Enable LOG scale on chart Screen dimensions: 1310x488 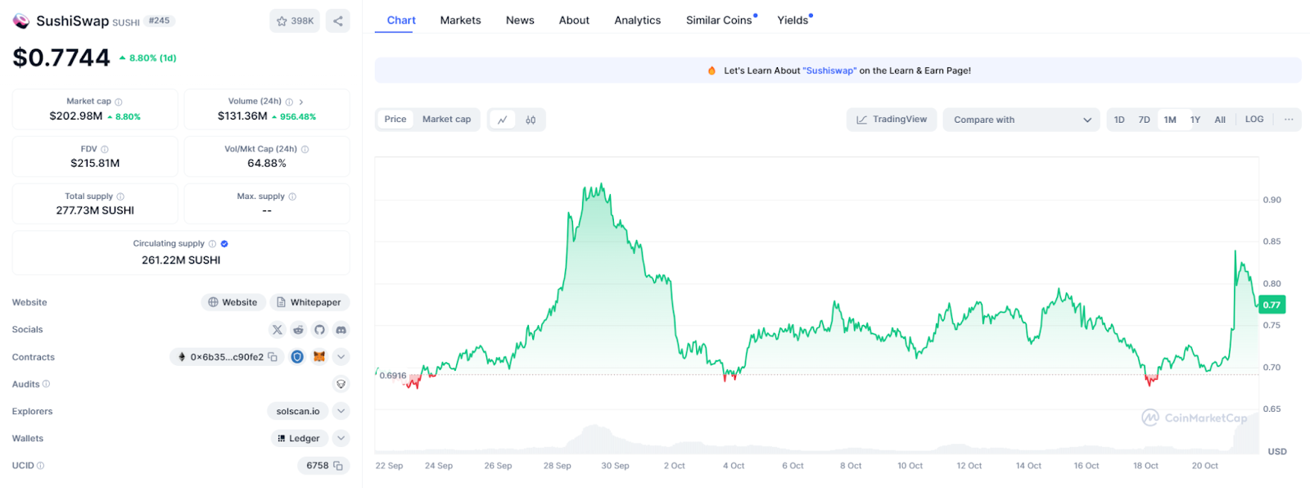(1254, 120)
